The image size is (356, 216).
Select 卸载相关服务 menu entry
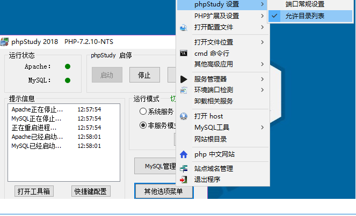(x=223, y=101)
